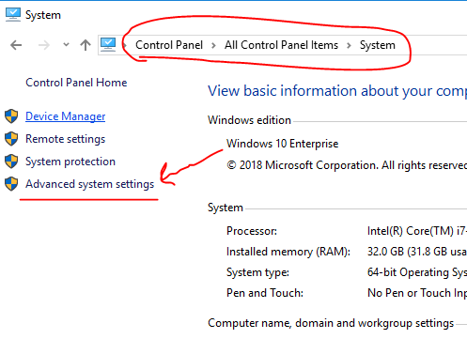Click the Back navigation arrow
The width and height of the screenshot is (467, 339).
[x=16, y=45]
